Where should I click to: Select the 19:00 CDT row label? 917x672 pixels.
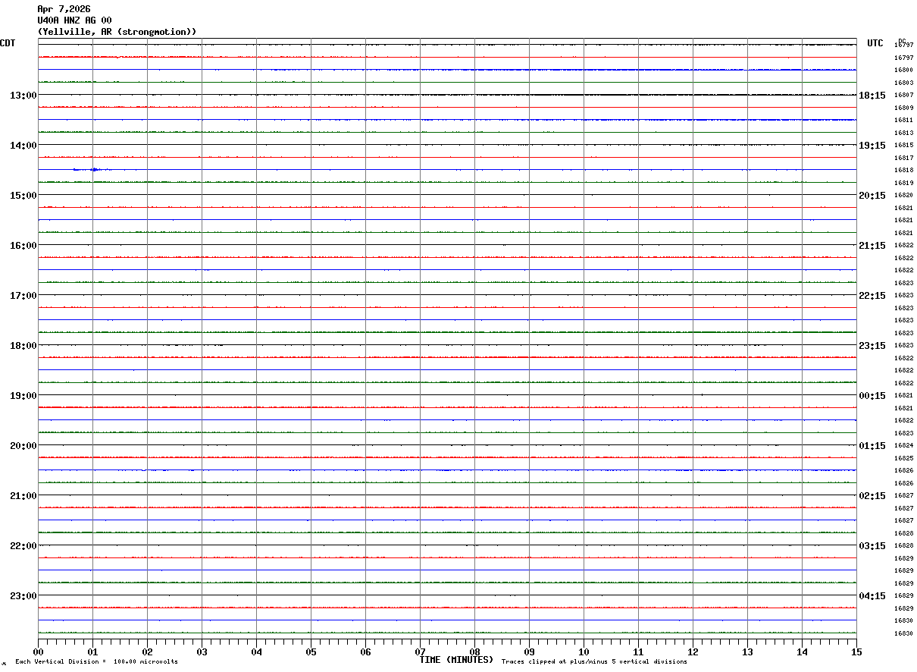23,396
